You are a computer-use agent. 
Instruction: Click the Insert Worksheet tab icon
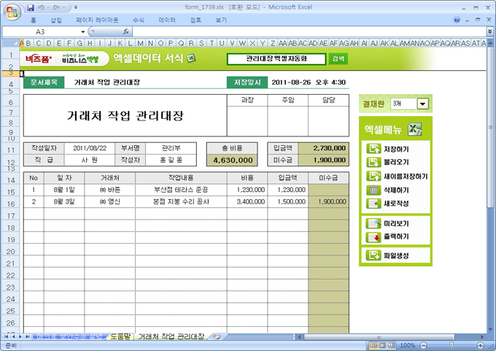(217, 336)
